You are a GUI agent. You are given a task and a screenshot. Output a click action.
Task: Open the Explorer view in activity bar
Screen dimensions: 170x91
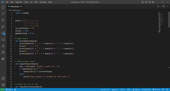[3, 7]
